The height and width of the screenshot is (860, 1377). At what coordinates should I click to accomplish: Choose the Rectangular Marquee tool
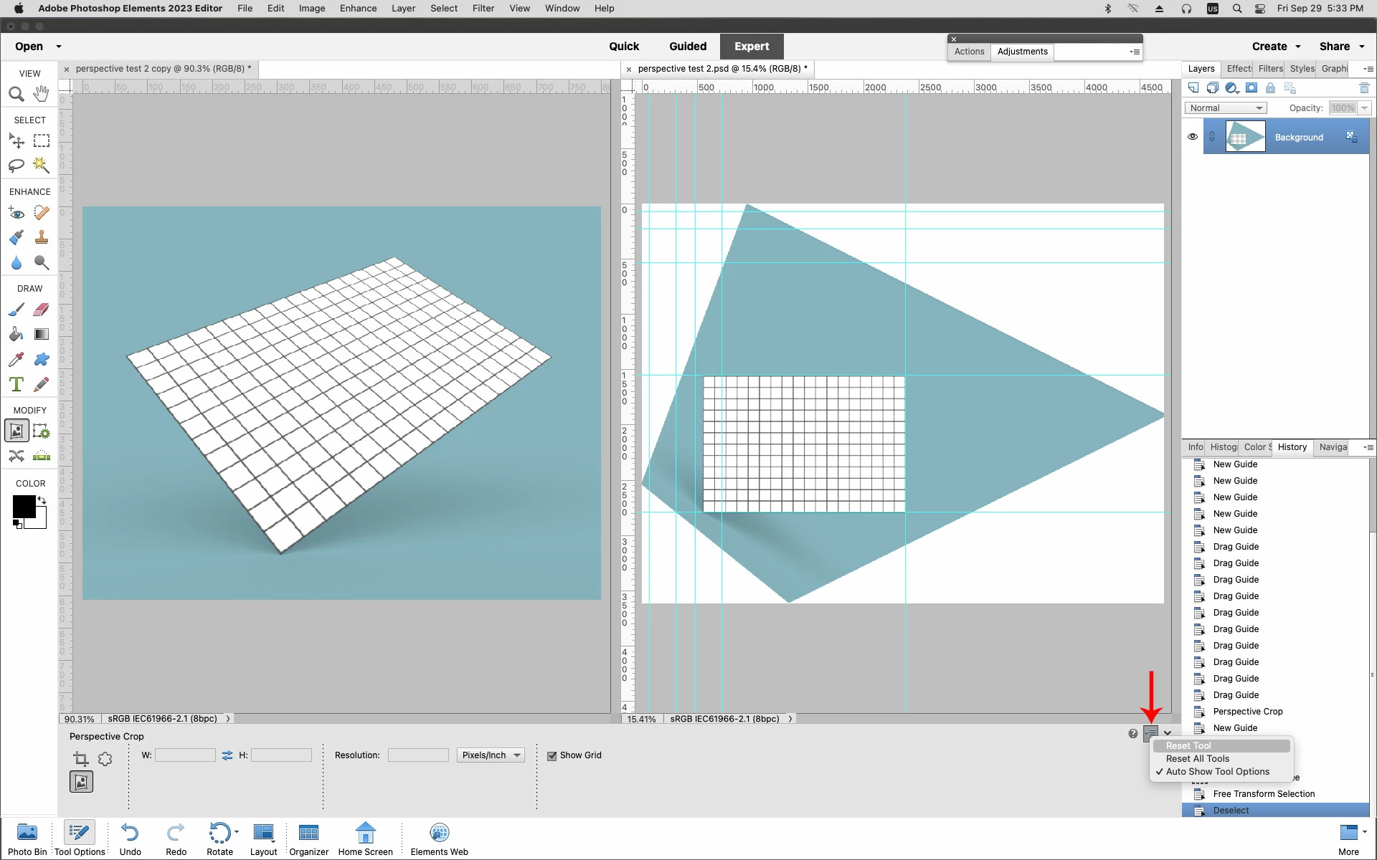(x=42, y=140)
